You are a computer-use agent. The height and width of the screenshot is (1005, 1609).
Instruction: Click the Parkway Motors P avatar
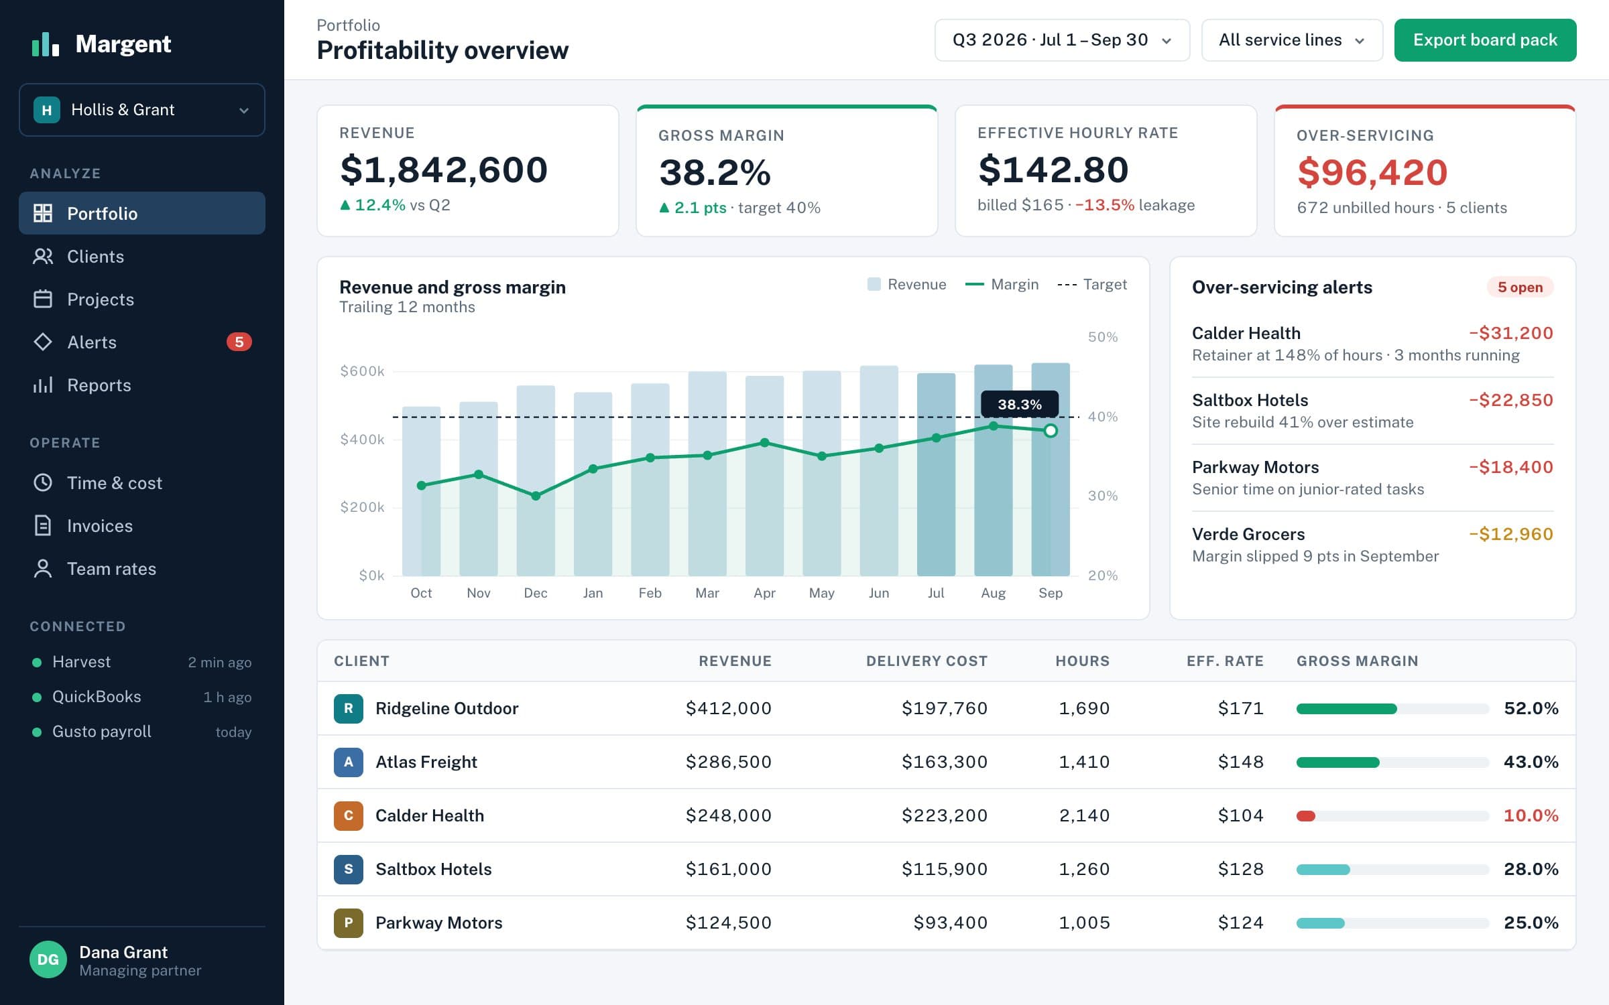349,923
